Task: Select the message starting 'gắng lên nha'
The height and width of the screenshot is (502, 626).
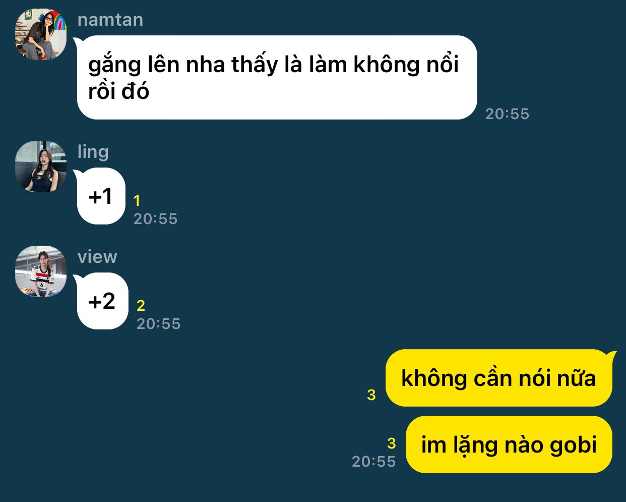Action: pos(276,77)
